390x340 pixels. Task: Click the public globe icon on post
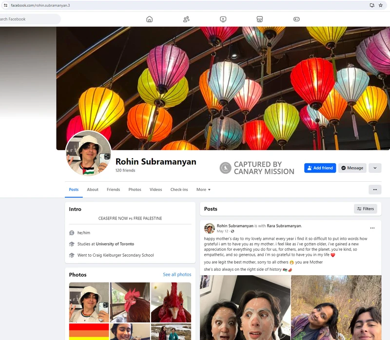233,231
